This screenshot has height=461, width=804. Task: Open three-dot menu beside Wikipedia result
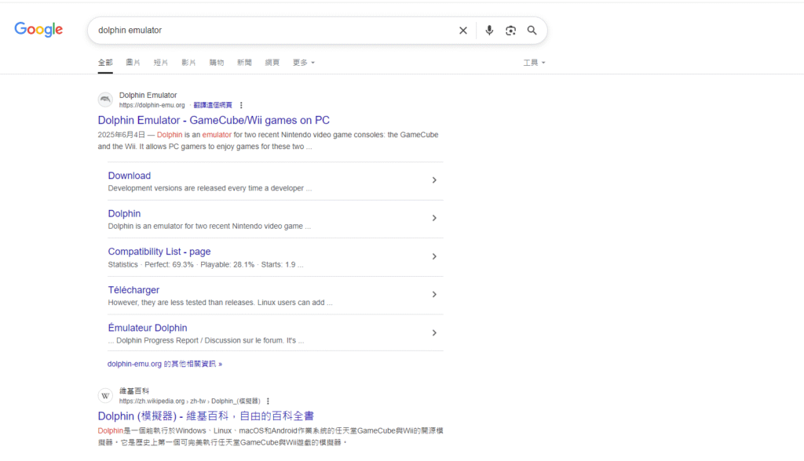tap(268, 401)
